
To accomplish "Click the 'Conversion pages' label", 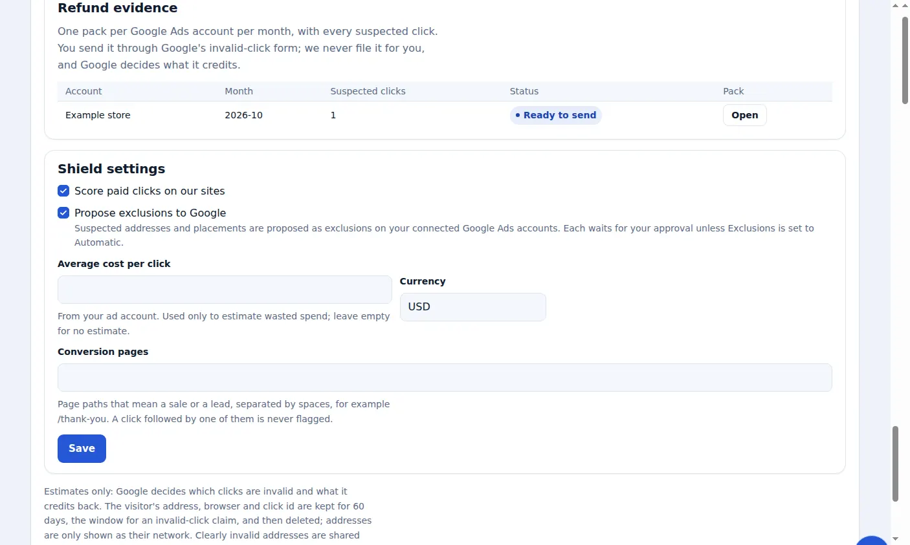I will [103, 352].
